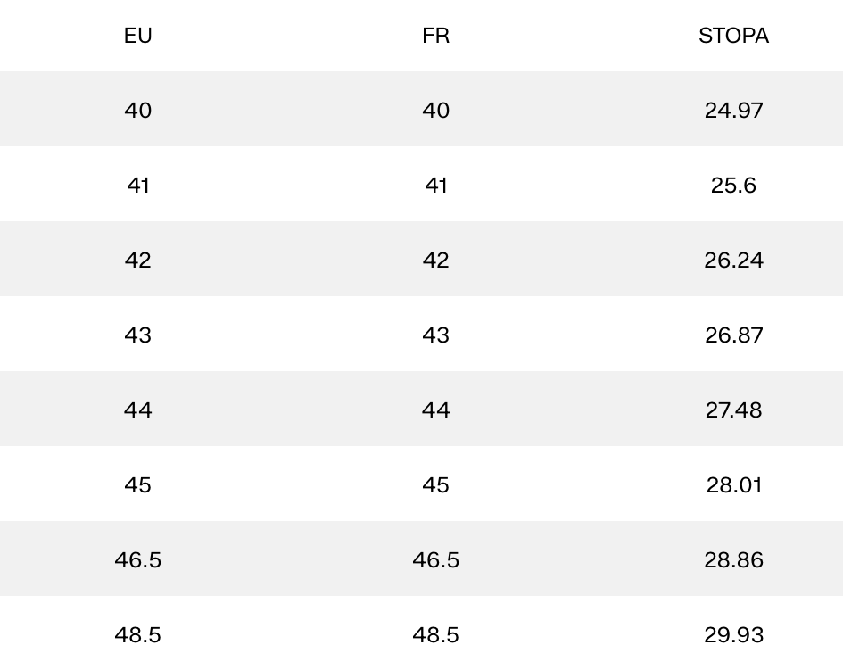Click the STOPA column header
Image resolution: width=843 pixels, height=662 pixels.
(733, 36)
